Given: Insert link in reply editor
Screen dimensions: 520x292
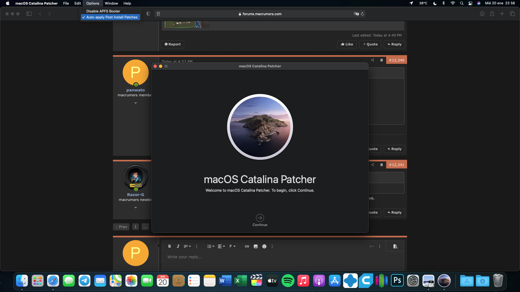Looking at the screenshot, I should coord(247,246).
